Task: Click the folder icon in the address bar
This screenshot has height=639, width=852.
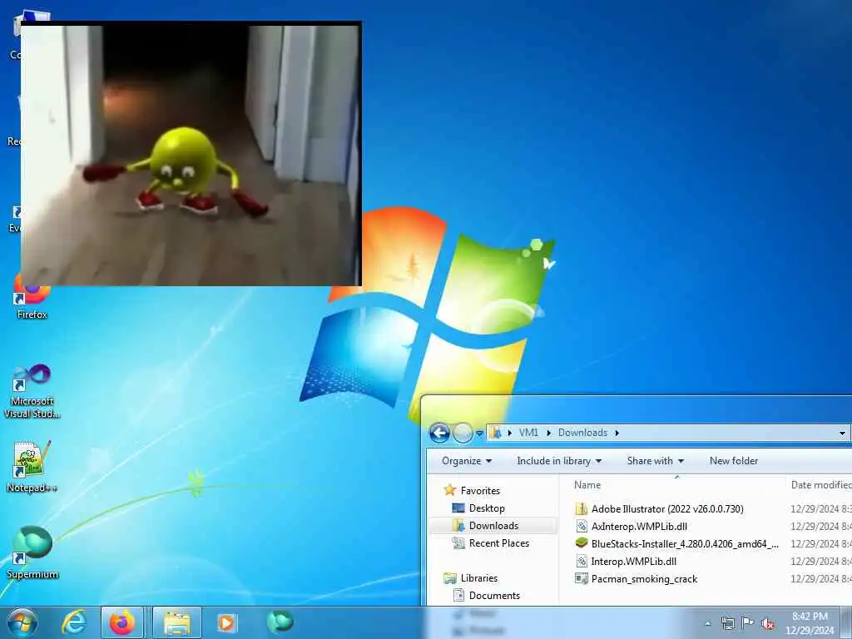Action: [x=496, y=433]
